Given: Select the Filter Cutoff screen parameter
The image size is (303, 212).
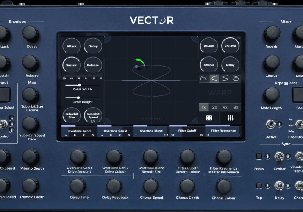Looking at the screenshot, I should click(187, 131).
